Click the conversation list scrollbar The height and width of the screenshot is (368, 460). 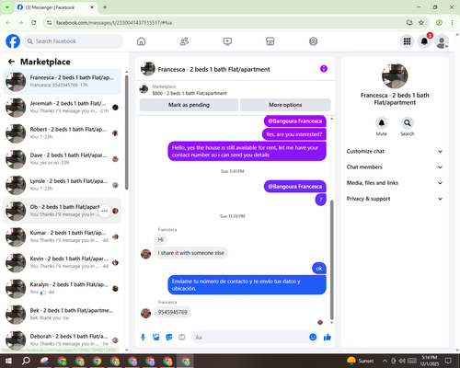pyautogui.click(x=126, y=132)
